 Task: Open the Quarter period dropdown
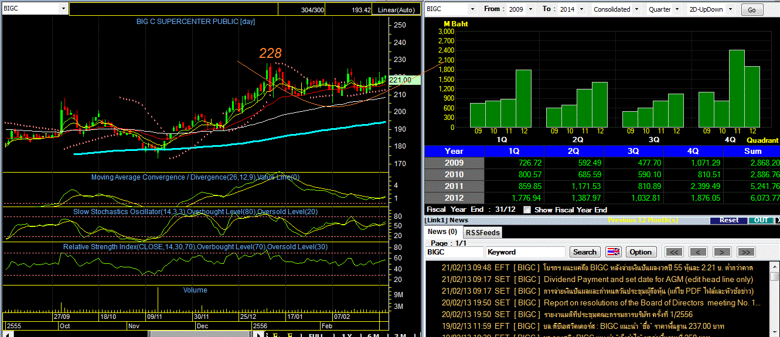pyautogui.click(x=677, y=9)
